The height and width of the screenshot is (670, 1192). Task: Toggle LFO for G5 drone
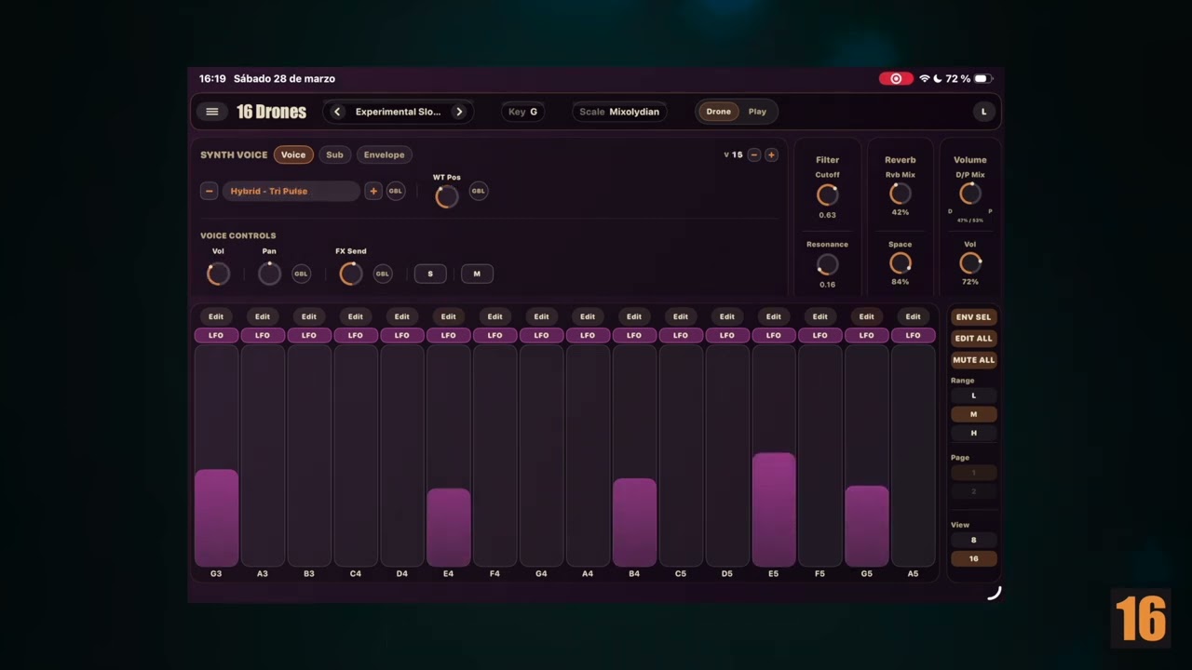[x=866, y=335]
